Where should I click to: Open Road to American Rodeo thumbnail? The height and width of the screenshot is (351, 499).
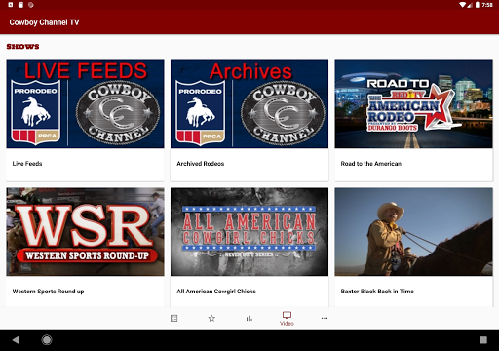point(414,104)
